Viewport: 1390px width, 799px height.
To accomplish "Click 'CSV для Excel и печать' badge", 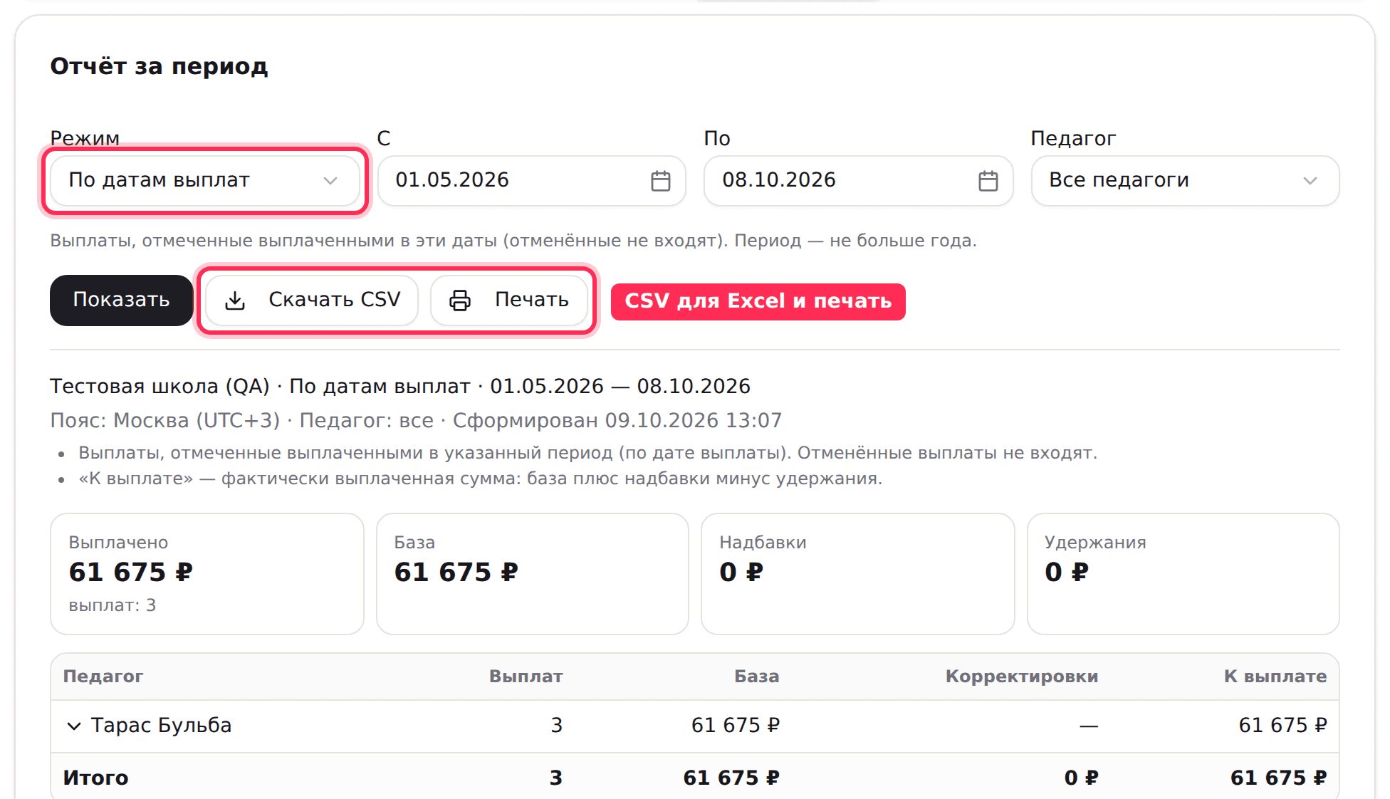I will (758, 301).
